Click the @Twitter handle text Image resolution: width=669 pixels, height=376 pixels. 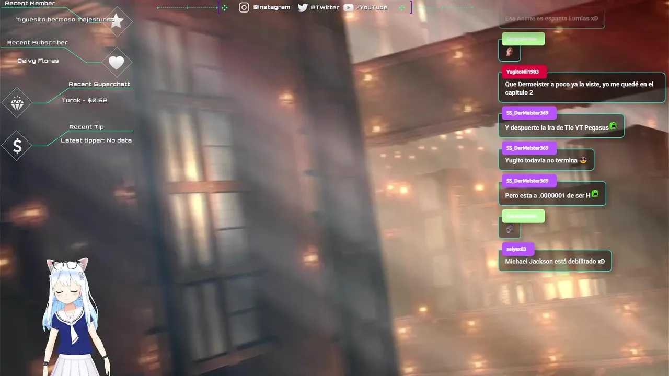(325, 7)
